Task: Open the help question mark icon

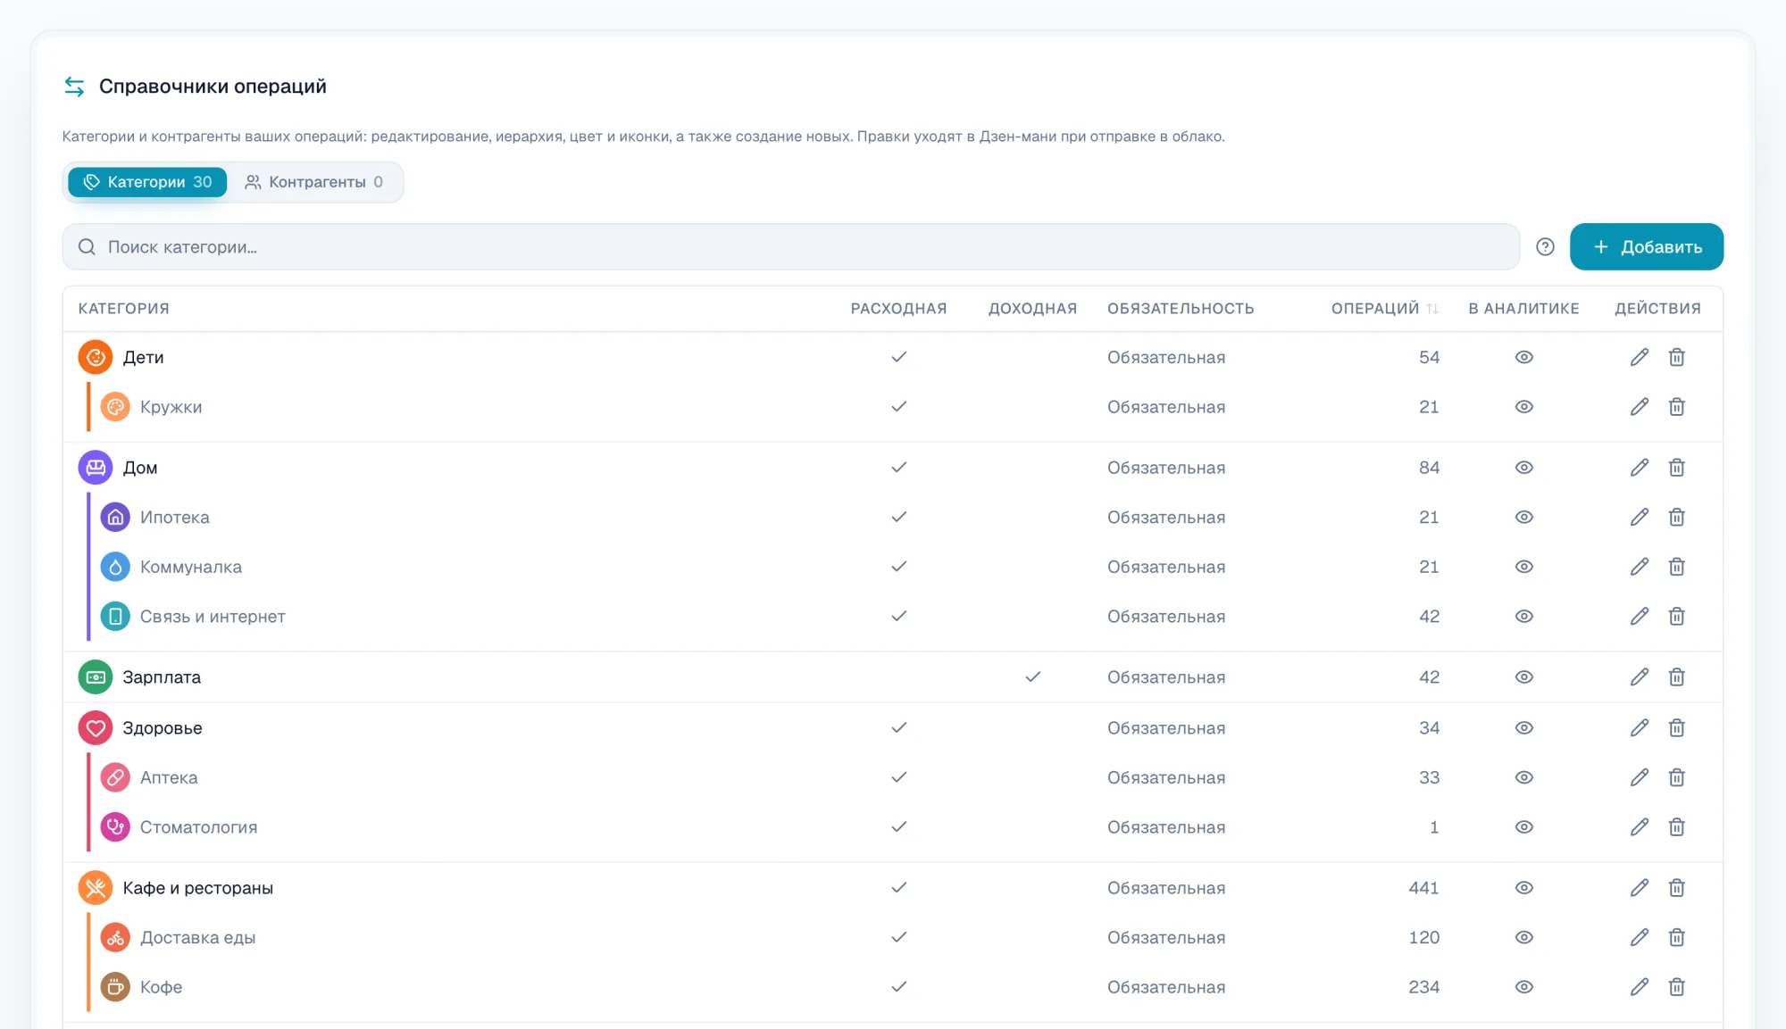Action: point(1545,247)
